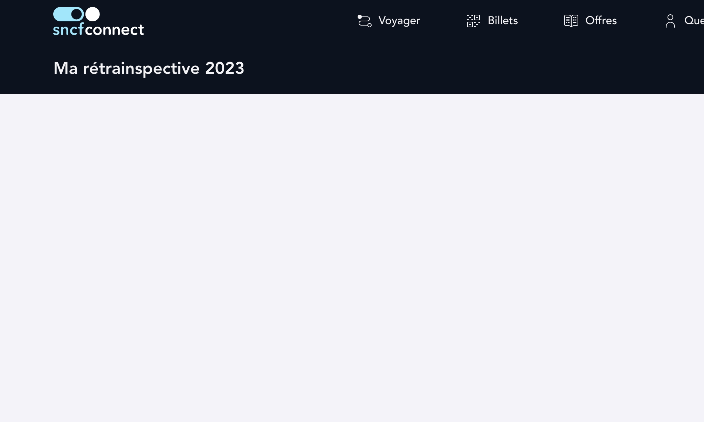Click the "Ma rétrainspective 2023" page heading
This screenshot has width=704, height=422.
(x=149, y=68)
